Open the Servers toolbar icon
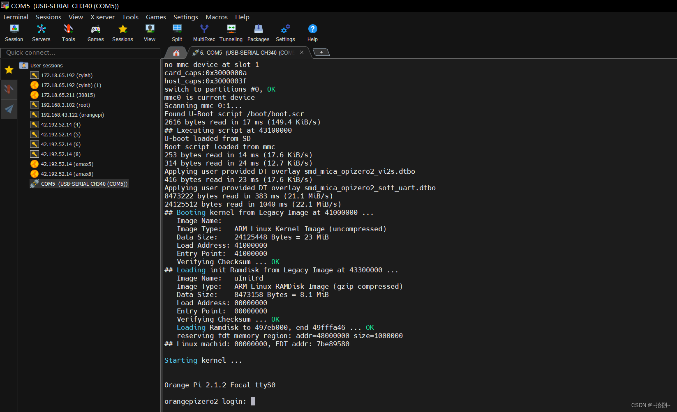Image resolution: width=677 pixels, height=412 pixels. point(41,33)
